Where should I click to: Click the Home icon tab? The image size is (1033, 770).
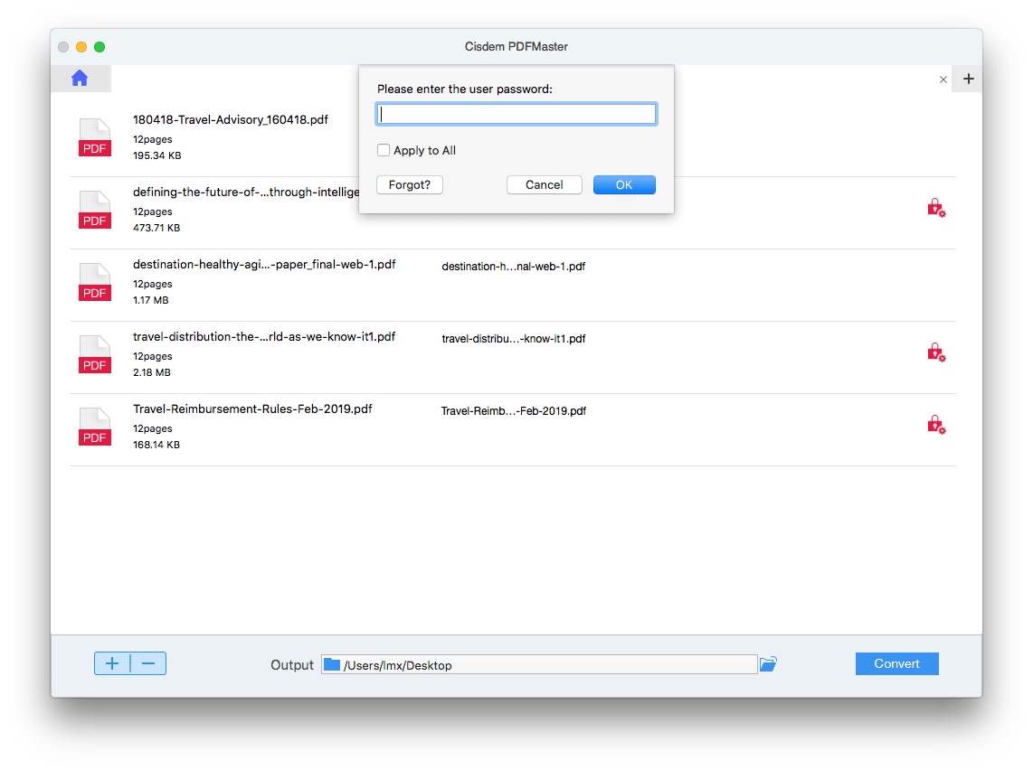pyautogui.click(x=80, y=79)
